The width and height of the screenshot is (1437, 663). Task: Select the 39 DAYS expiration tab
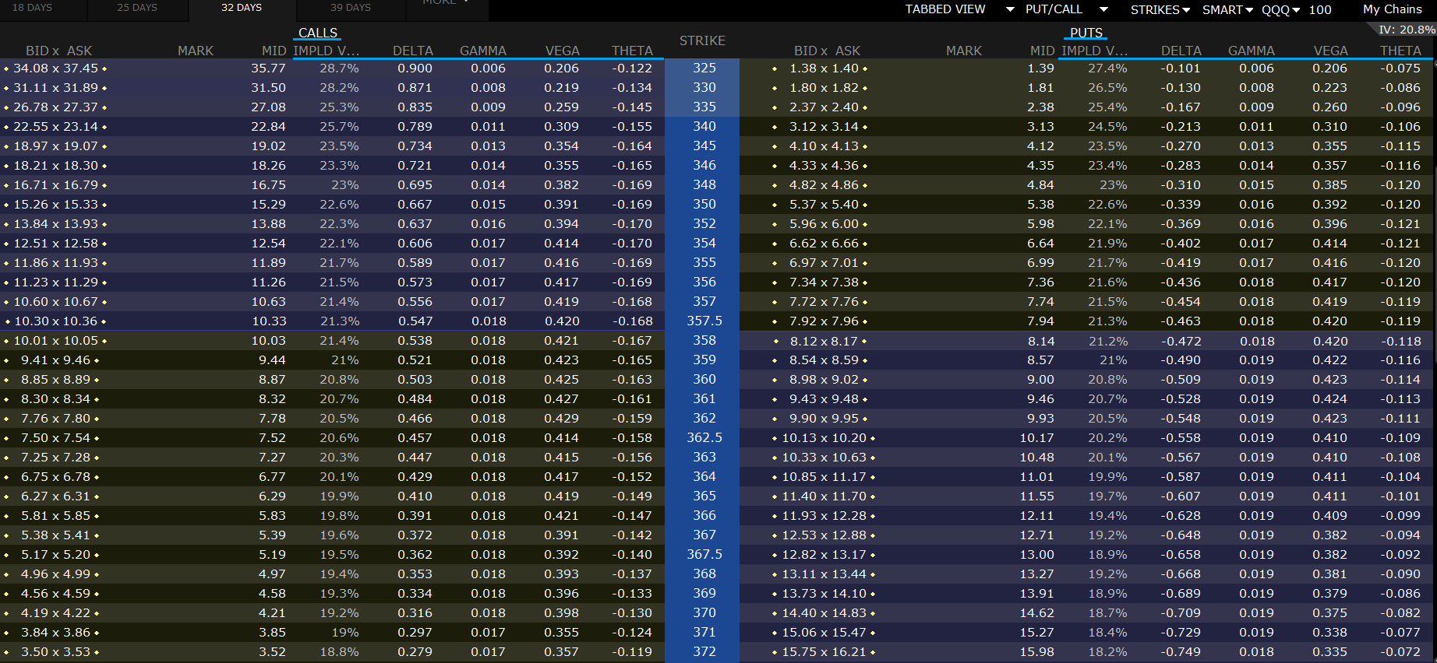(351, 8)
